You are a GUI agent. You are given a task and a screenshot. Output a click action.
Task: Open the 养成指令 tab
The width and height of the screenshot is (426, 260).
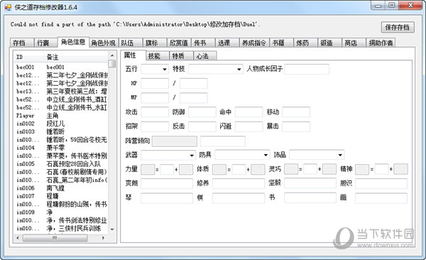pyautogui.click(x=254, y=43)
